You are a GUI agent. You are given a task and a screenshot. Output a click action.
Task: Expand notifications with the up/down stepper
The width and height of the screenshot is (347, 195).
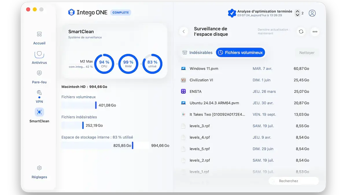point(297,13)
